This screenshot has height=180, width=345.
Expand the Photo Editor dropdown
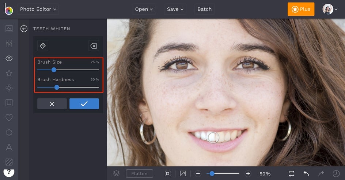pos(38,9)
